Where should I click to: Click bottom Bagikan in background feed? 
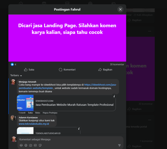coord(135,146)
